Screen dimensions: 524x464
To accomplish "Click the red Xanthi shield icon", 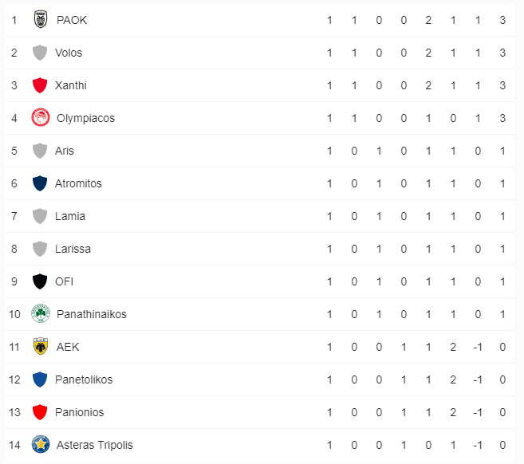I will click(x=39, y=85).
